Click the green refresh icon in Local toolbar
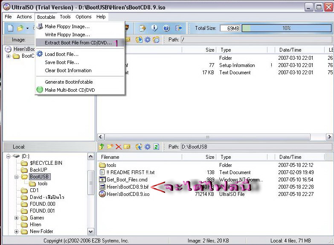This screenshot has width=334, height=245. point(156,147)
